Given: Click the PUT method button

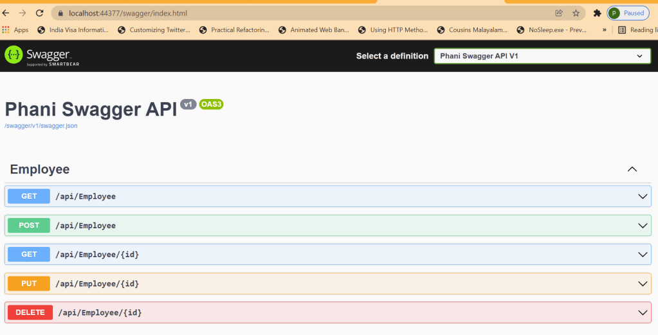Looking at the screenshot, I should pos(29,284).
